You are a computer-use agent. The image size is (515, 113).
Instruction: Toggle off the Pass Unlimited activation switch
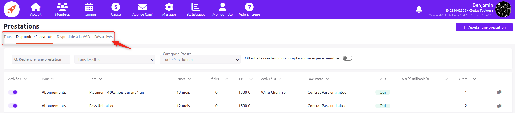tap(13, 106)
